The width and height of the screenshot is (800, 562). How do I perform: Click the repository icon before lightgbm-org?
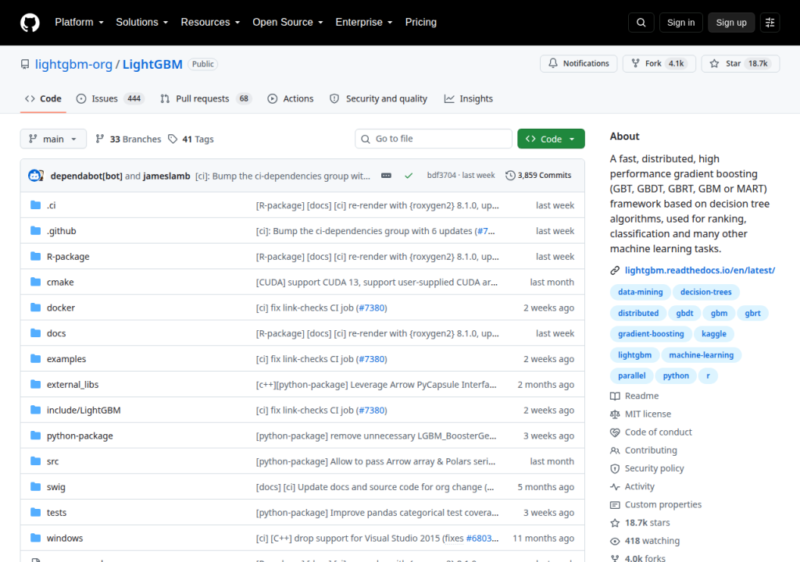point(25,64)
